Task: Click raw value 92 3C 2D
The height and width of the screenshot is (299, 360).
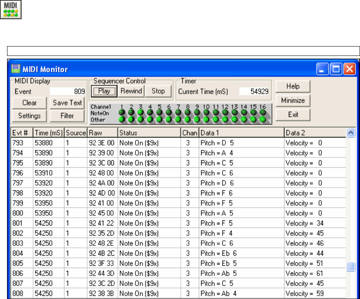Action: [x=102, y=283]
